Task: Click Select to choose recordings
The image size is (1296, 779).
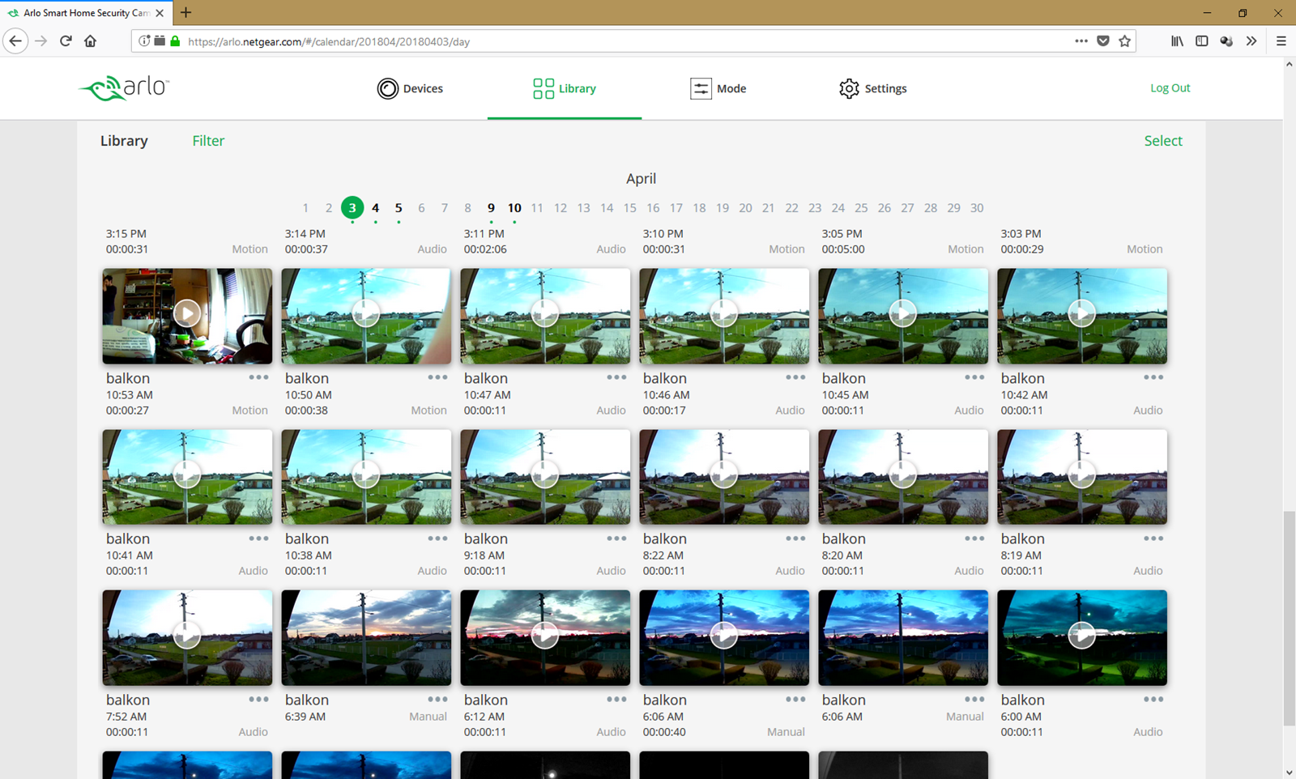Action: 1163,141
